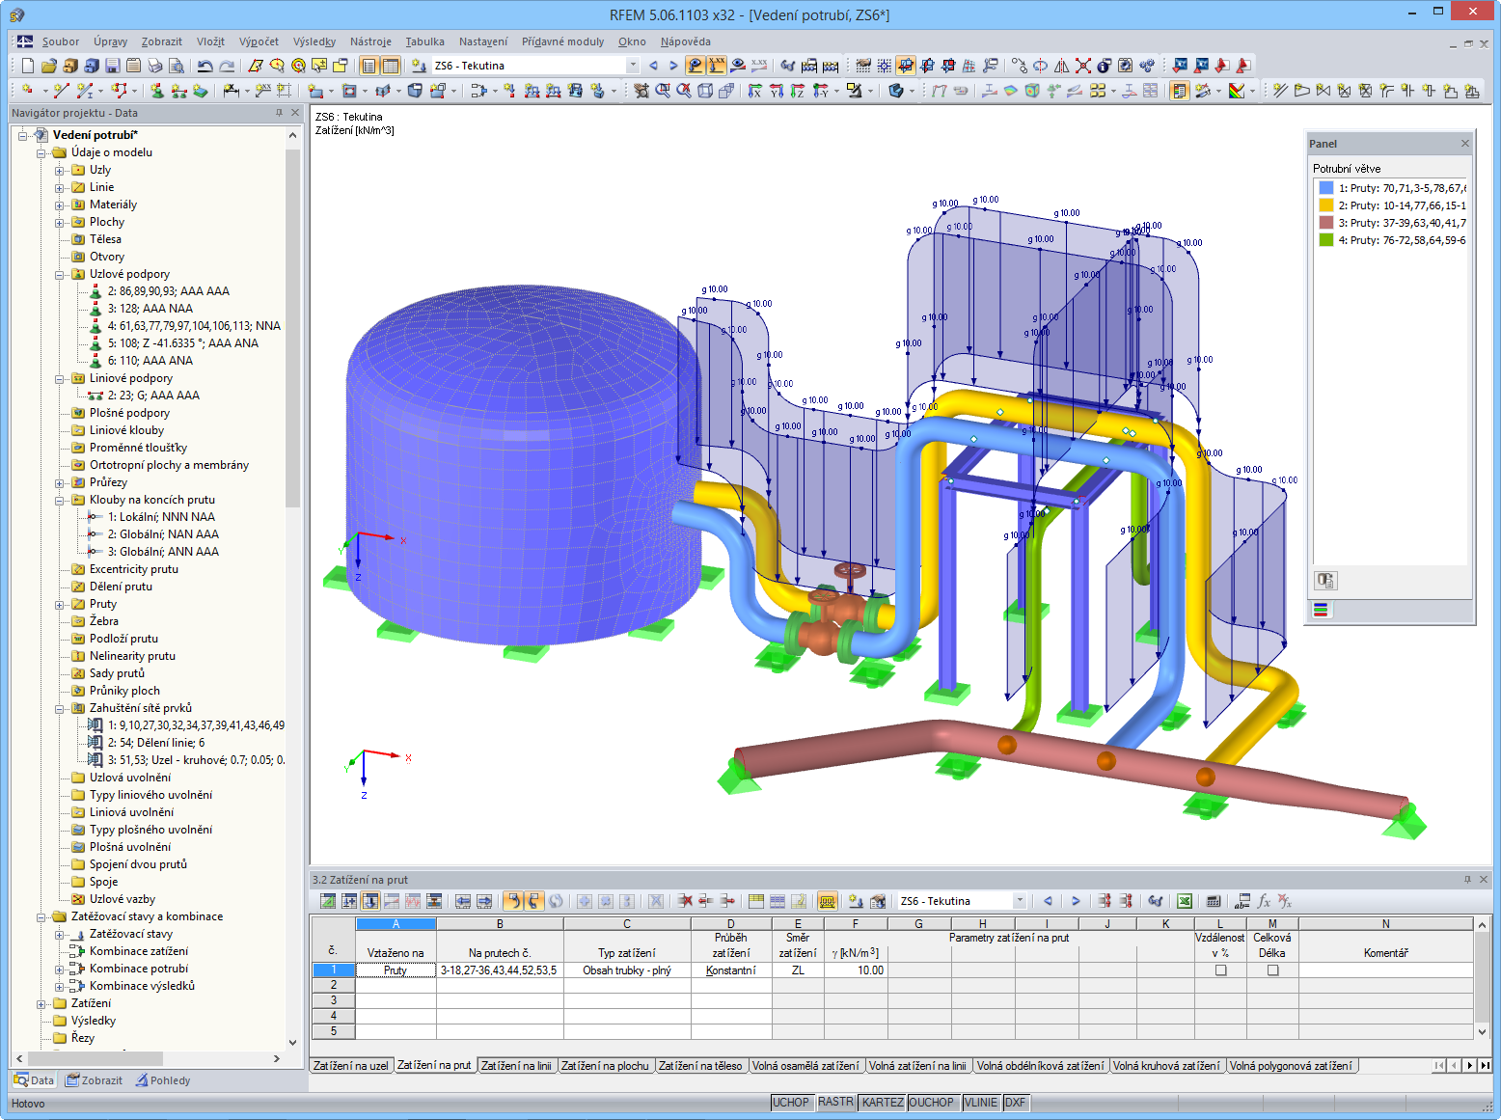Click the fx formula icon in table toolbar

tap(1264, 901)
